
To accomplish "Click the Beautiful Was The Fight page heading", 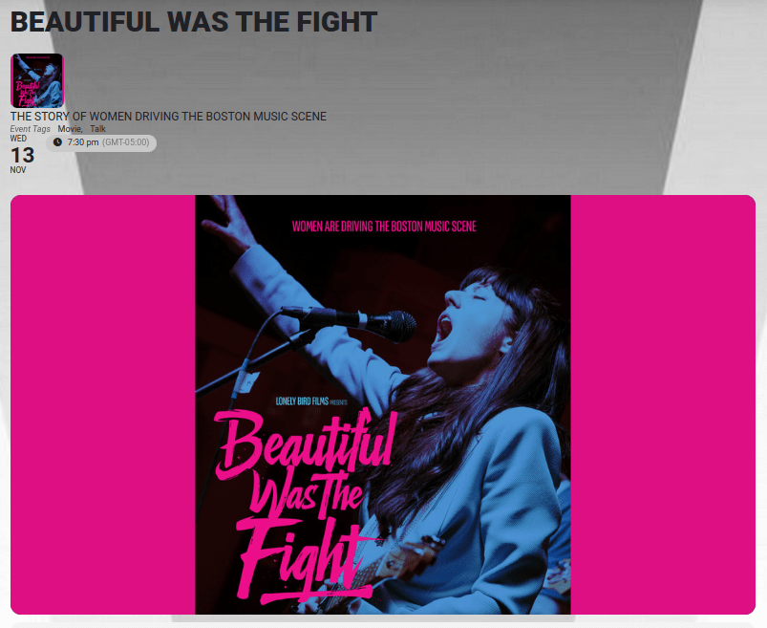I will pyautogui.click(x=194, y=22).
